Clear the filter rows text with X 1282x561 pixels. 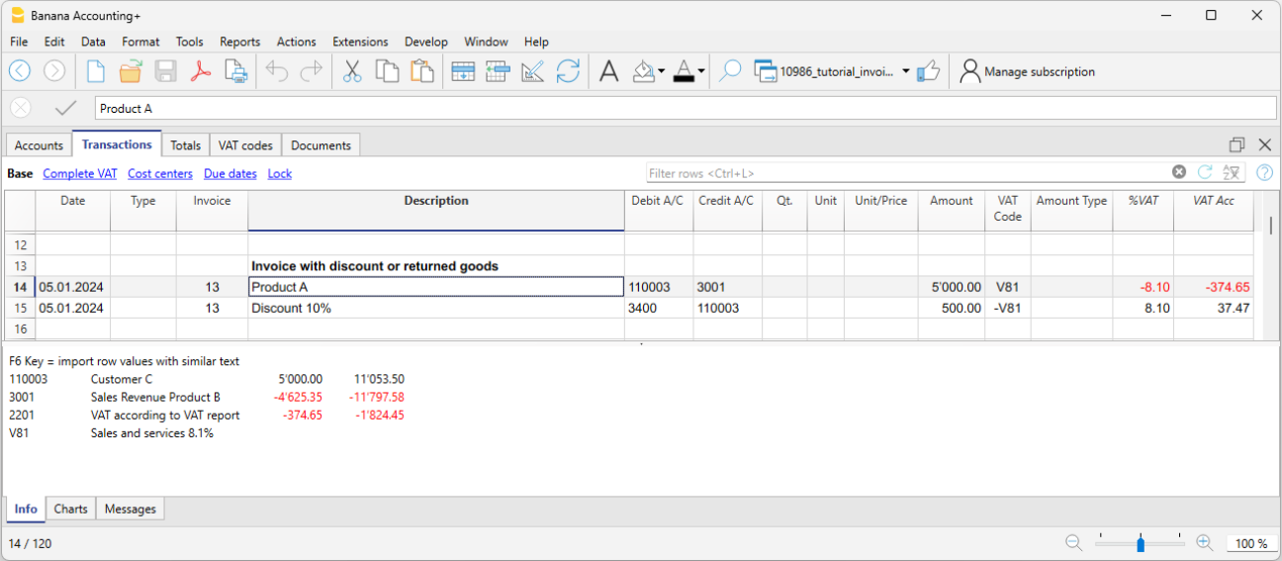coord(1179,172)
